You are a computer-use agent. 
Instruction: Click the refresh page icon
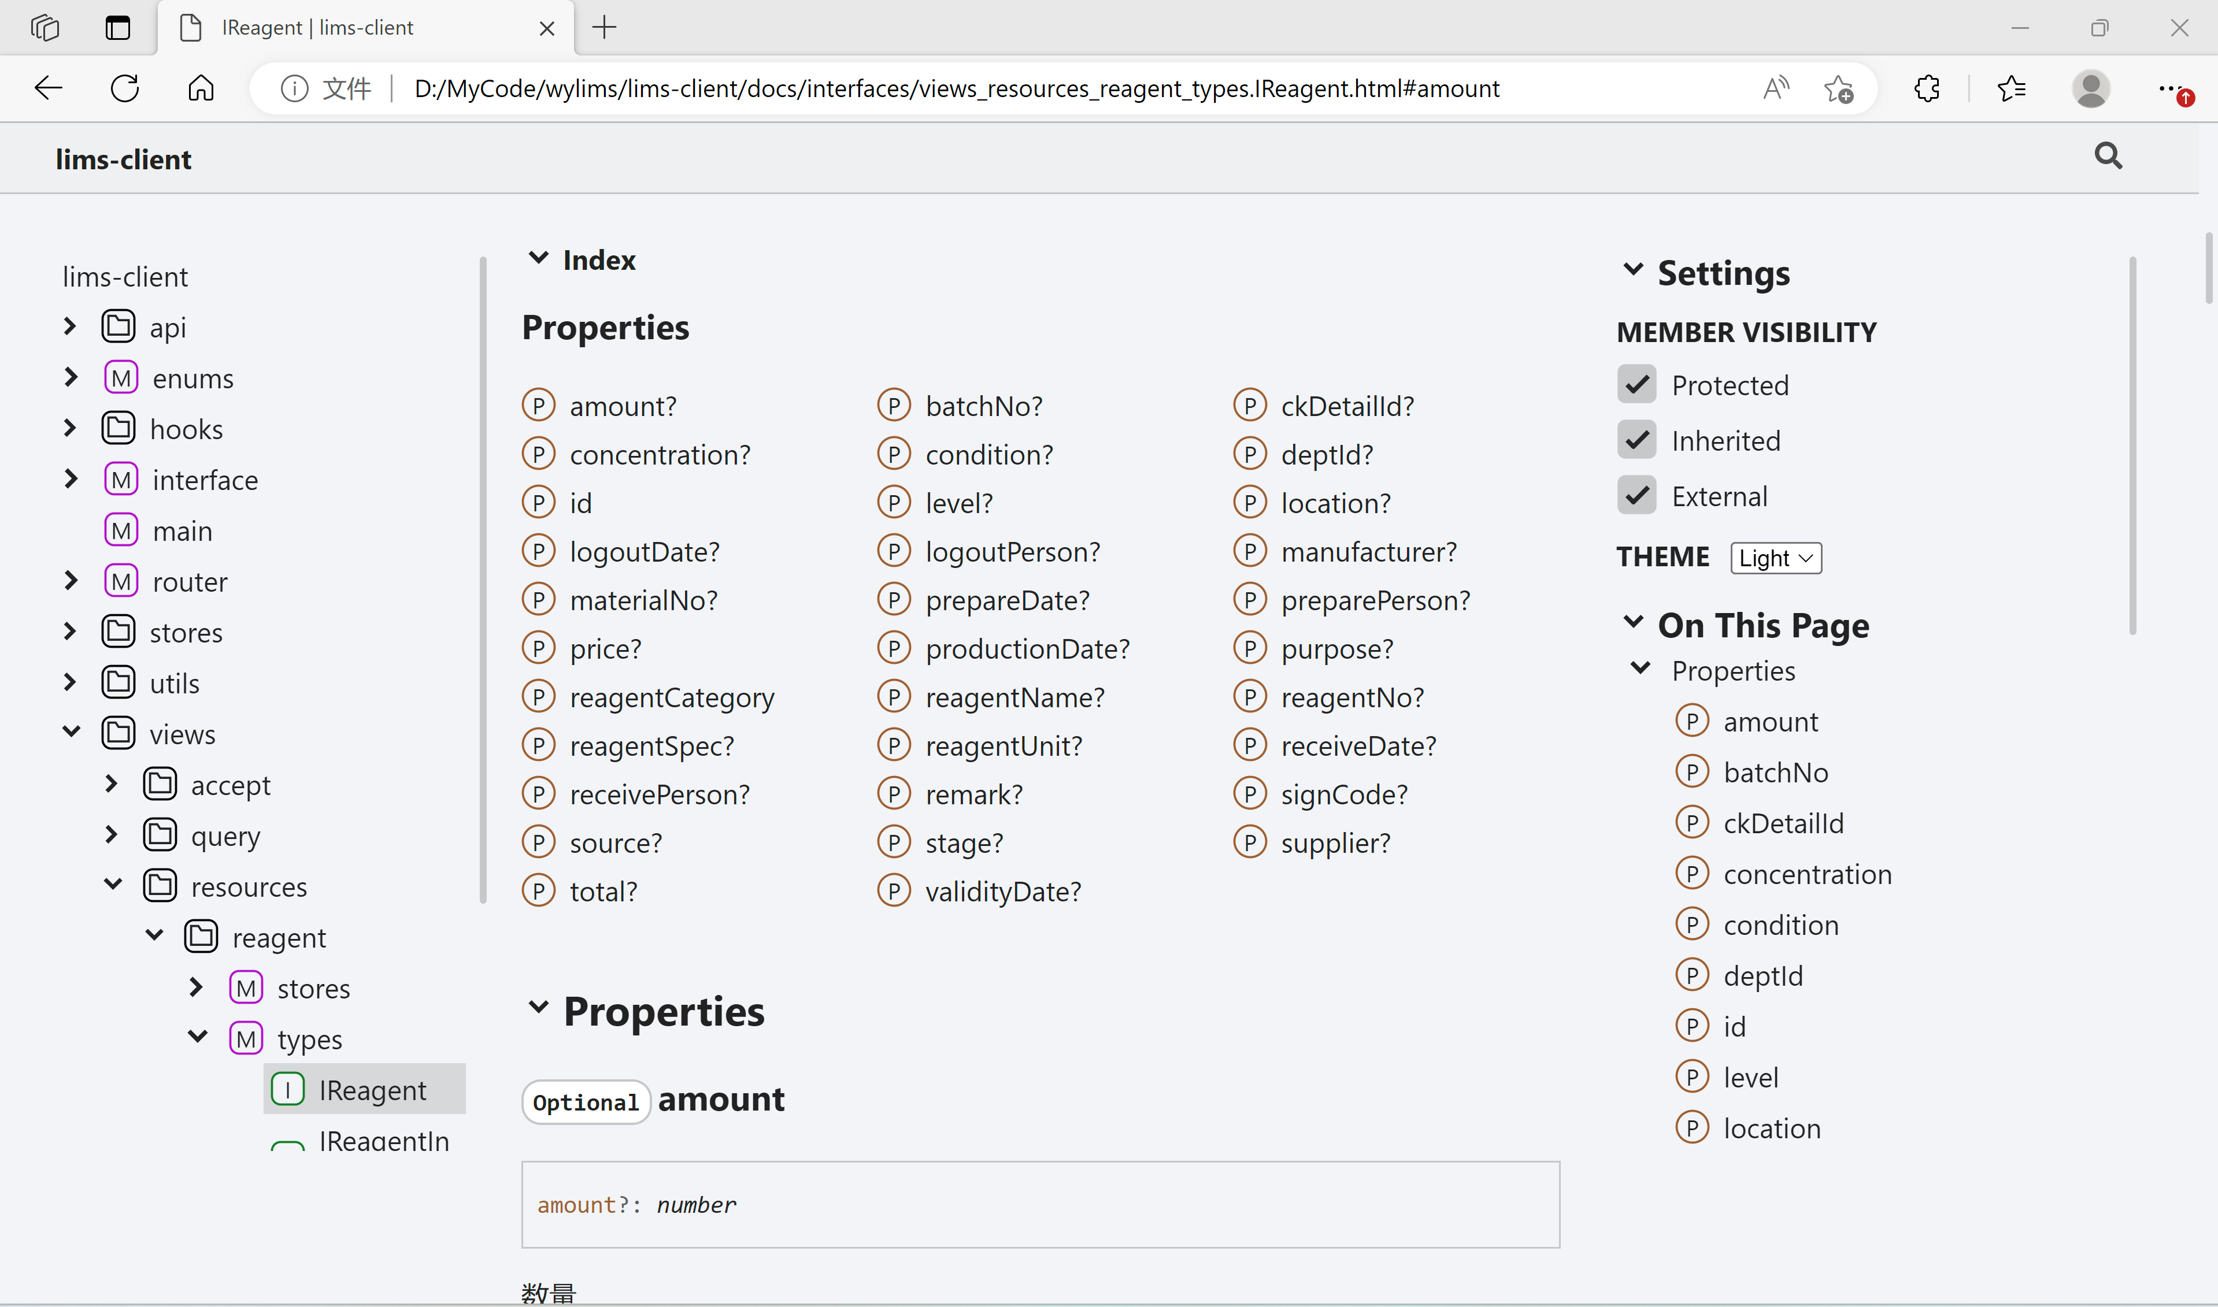pyautogui.click(x=124, y=88)
